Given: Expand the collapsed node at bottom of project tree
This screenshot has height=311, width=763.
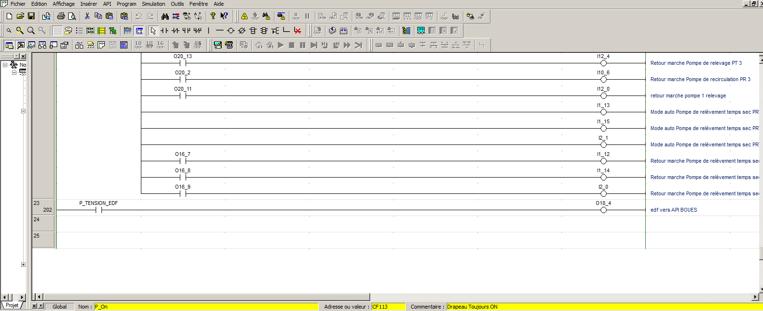Looking at the screenshot, I should [23, 264].
